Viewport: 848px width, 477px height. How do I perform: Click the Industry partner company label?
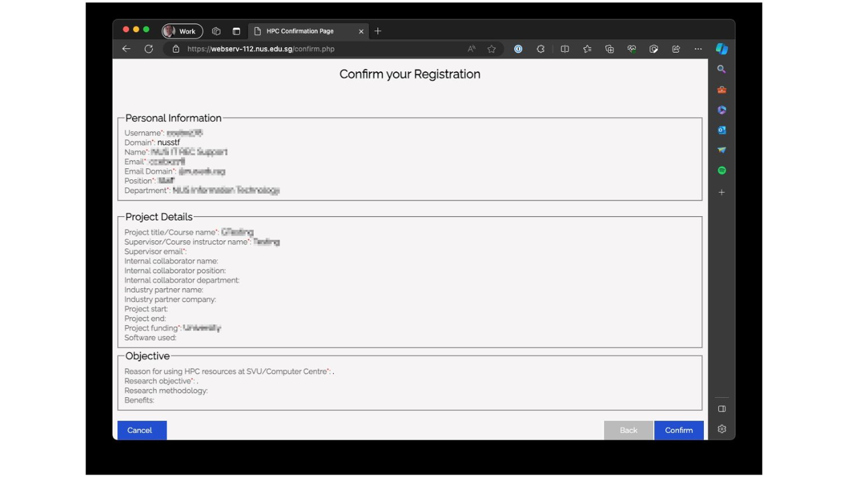(x=170, y=300)
